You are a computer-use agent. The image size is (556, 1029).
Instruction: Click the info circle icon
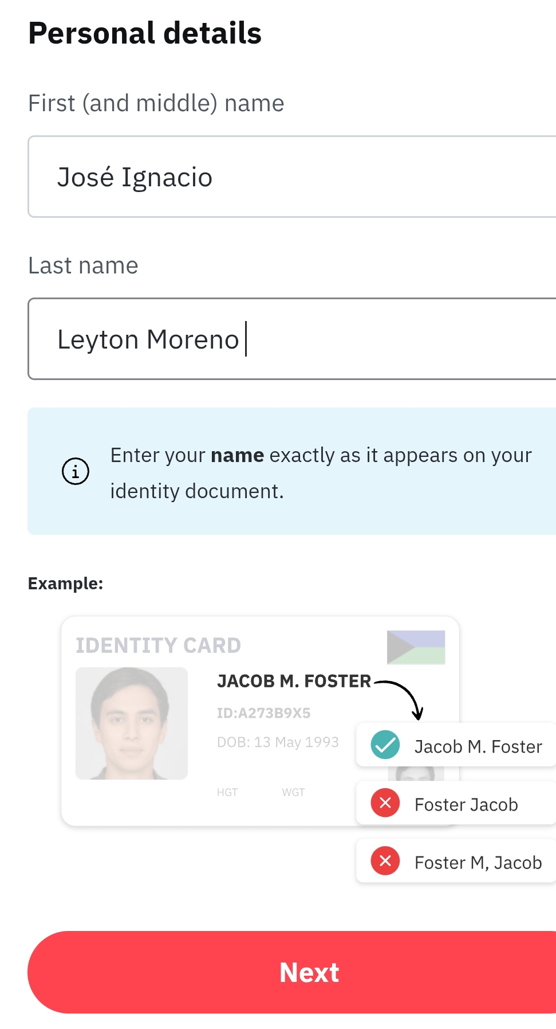coord(76,471)
